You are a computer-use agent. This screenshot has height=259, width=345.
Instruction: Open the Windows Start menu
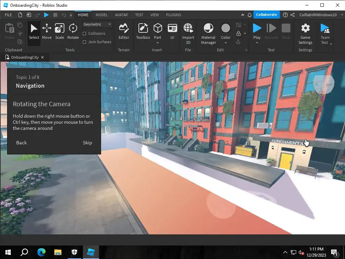(x=8, y=252)
